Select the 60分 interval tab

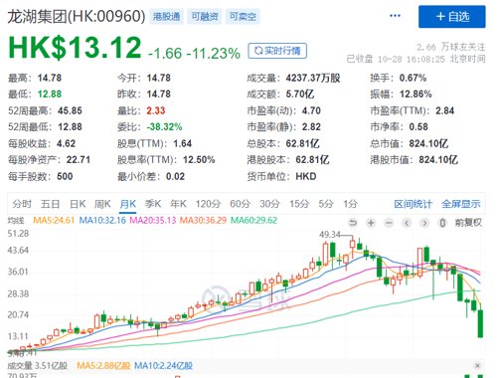click(241, 204)
